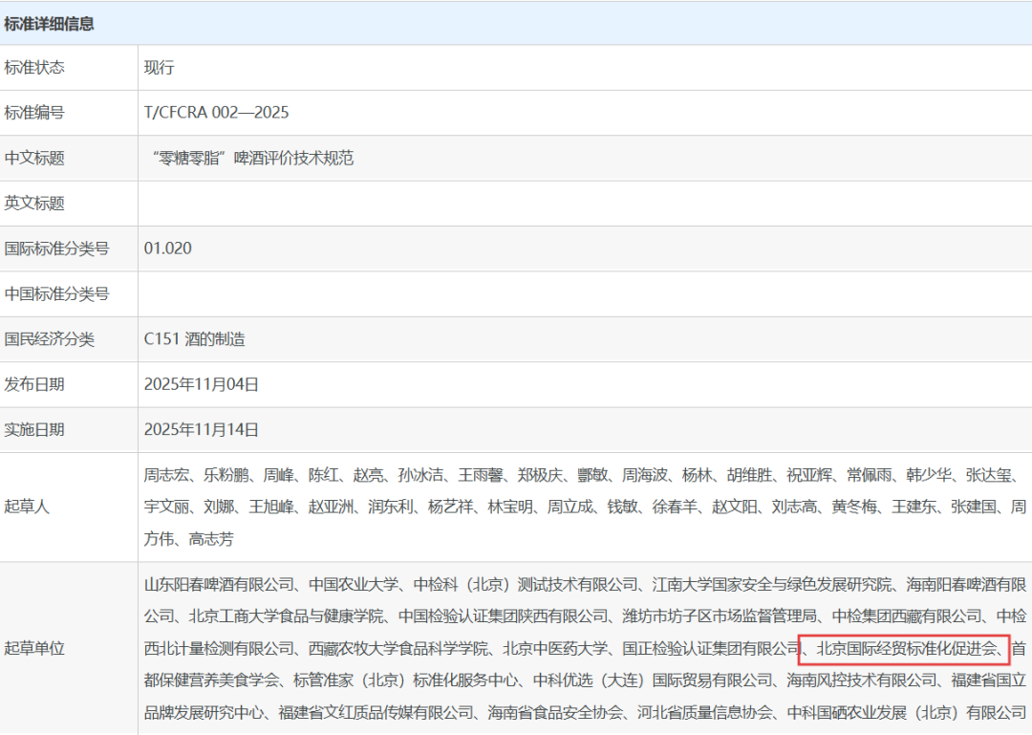Click the 国民经济分类 row label
Image resolution: width=1032 pixels, height=735 pixels.
coord(50,339)
